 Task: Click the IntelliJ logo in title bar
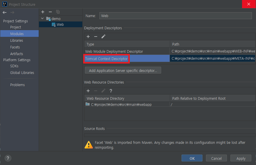coord(5,4)
